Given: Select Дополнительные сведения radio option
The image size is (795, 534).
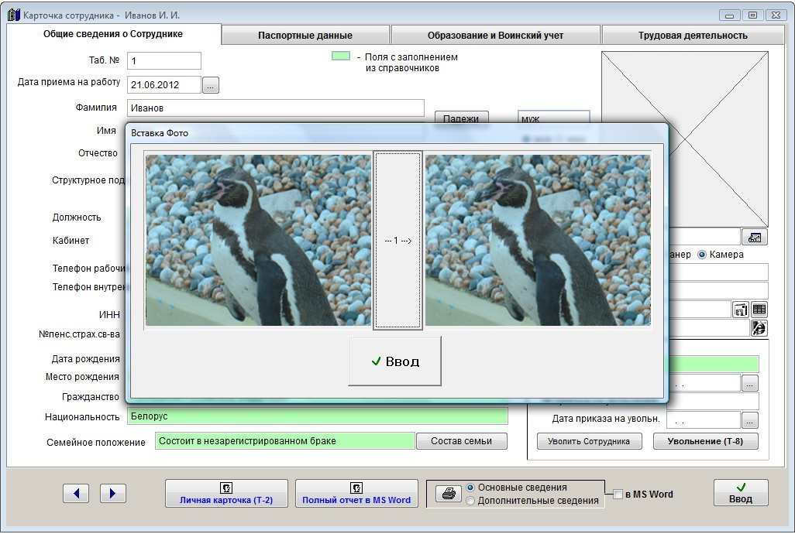Looking at the screenshot, I should 470,501.
